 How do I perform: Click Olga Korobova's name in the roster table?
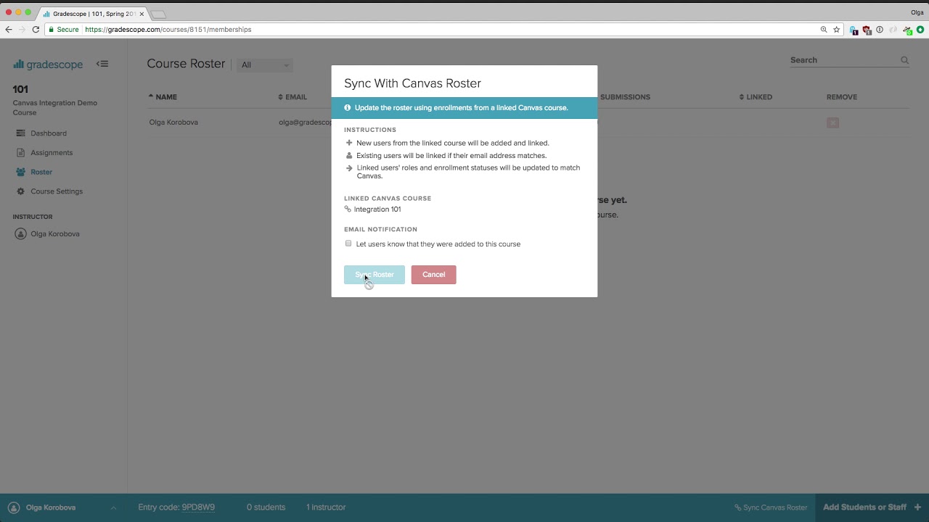coord(173,123)
